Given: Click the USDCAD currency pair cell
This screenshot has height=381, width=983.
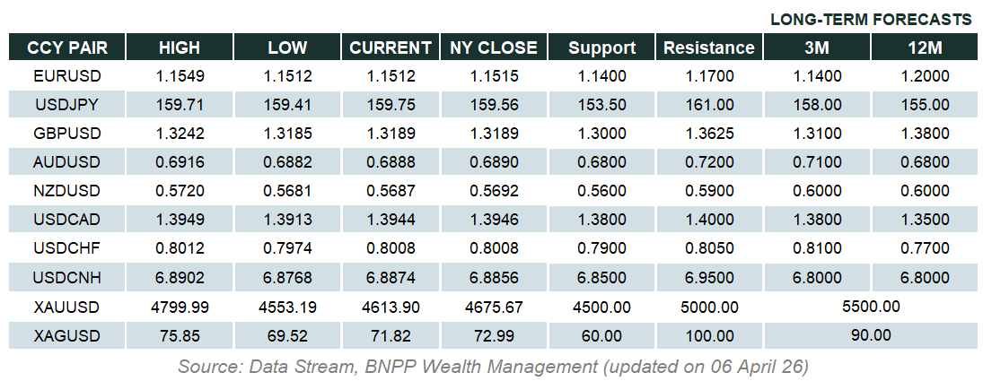Looking at the screenshot, I should coord(66,220).
